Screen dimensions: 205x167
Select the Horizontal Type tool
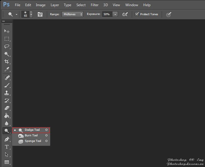pos(6,147)
